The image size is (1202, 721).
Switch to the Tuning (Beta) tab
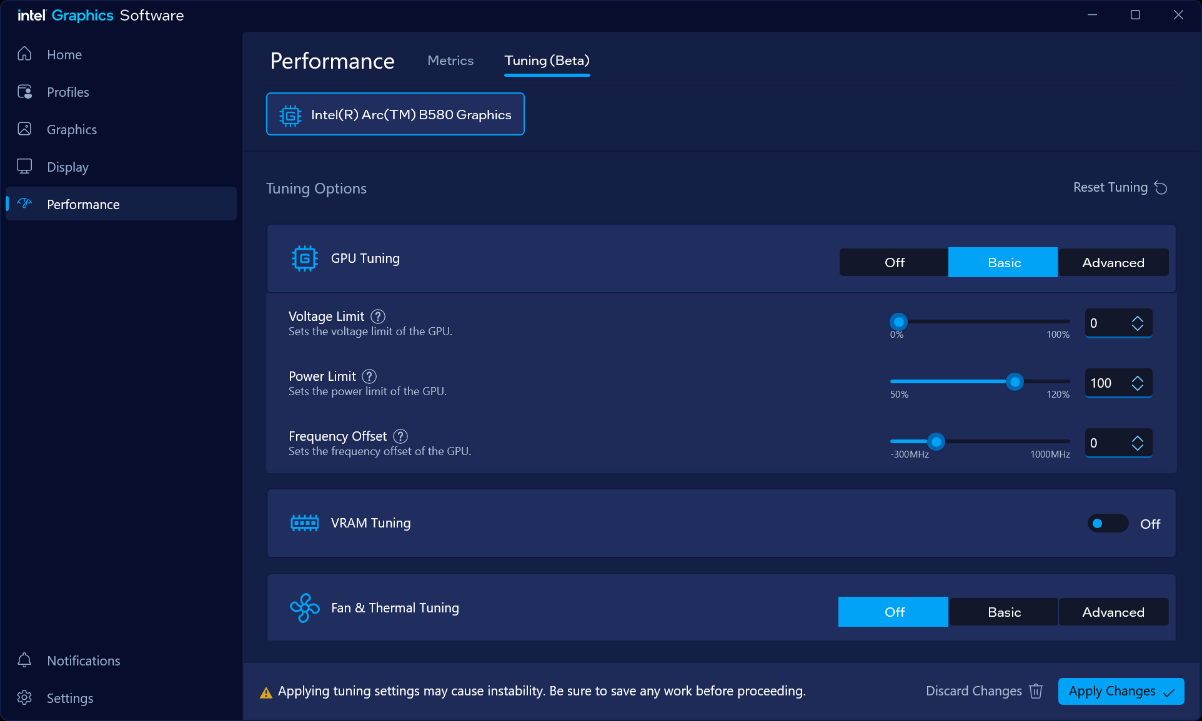(x=547, y=61)
